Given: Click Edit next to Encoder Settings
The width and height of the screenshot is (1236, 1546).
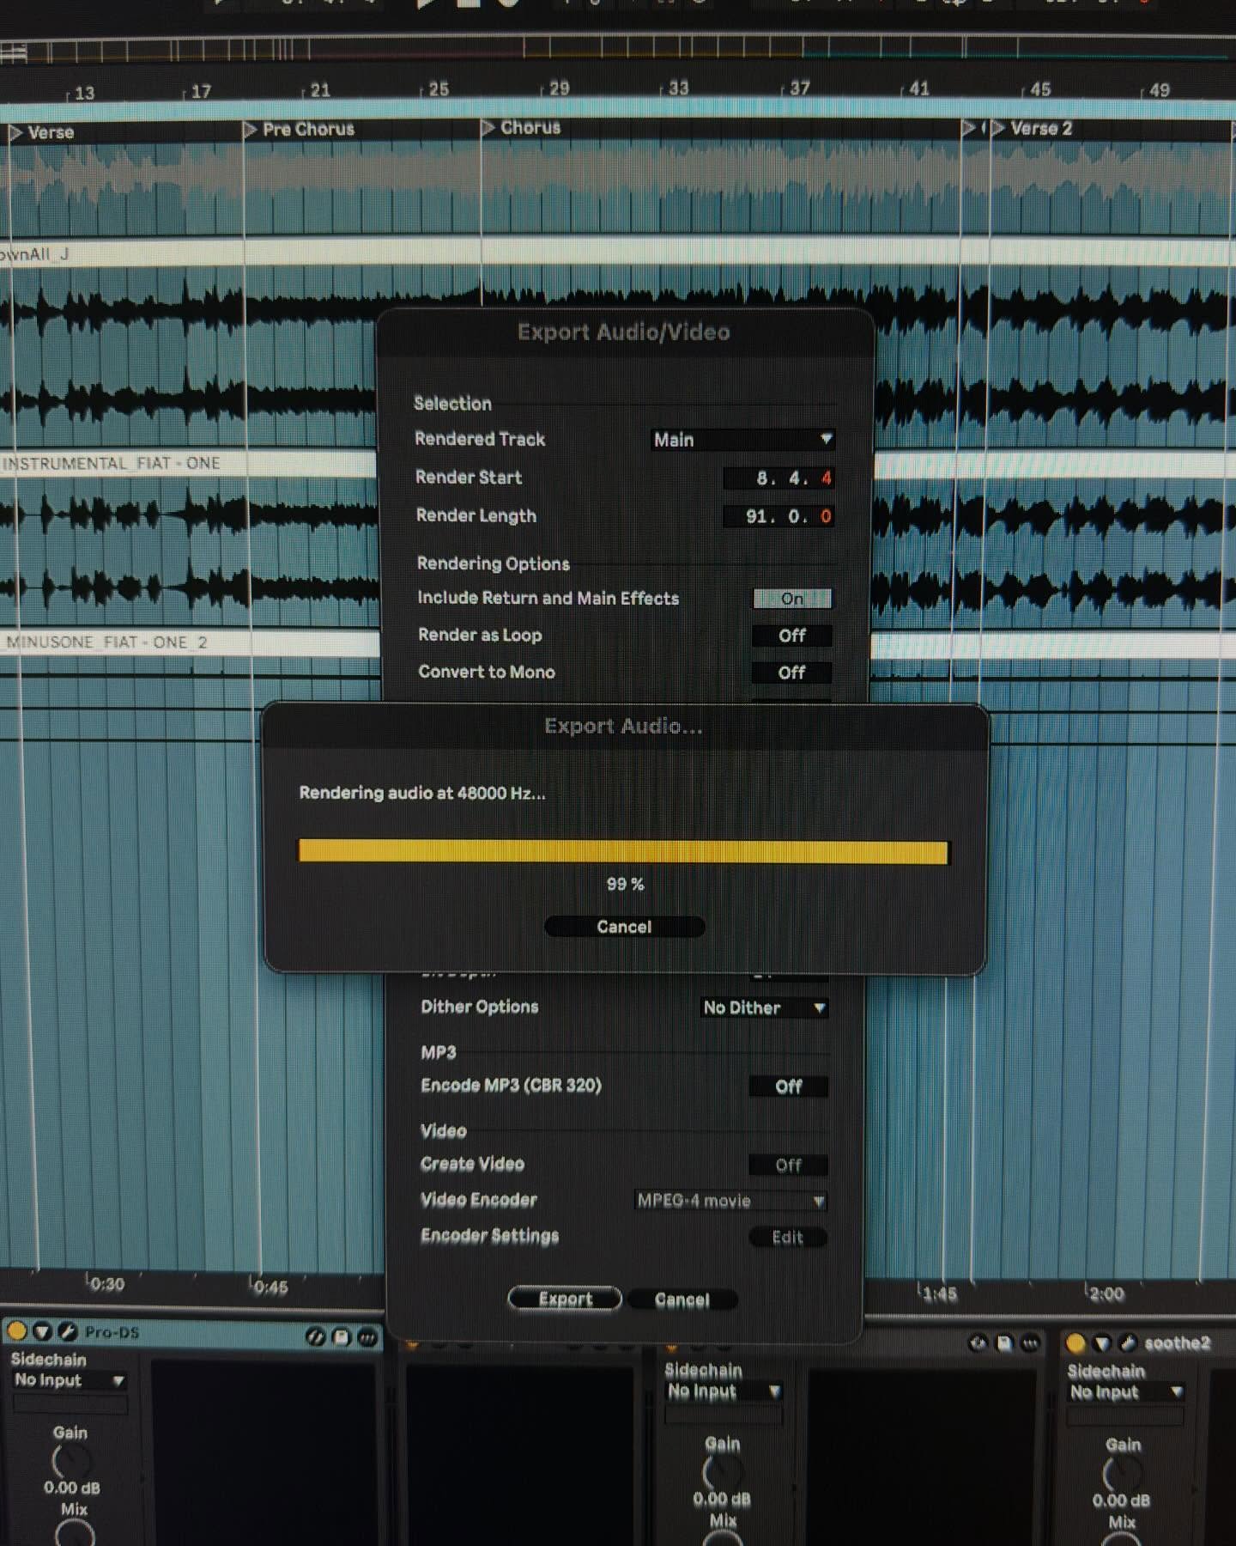Looking at the screenshot, I should point(787,1237).
